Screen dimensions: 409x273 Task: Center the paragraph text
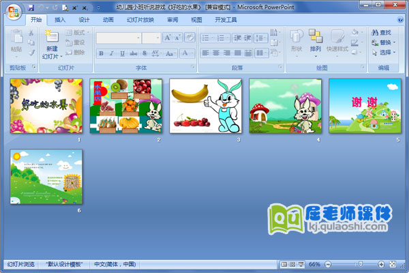point(216,53)
